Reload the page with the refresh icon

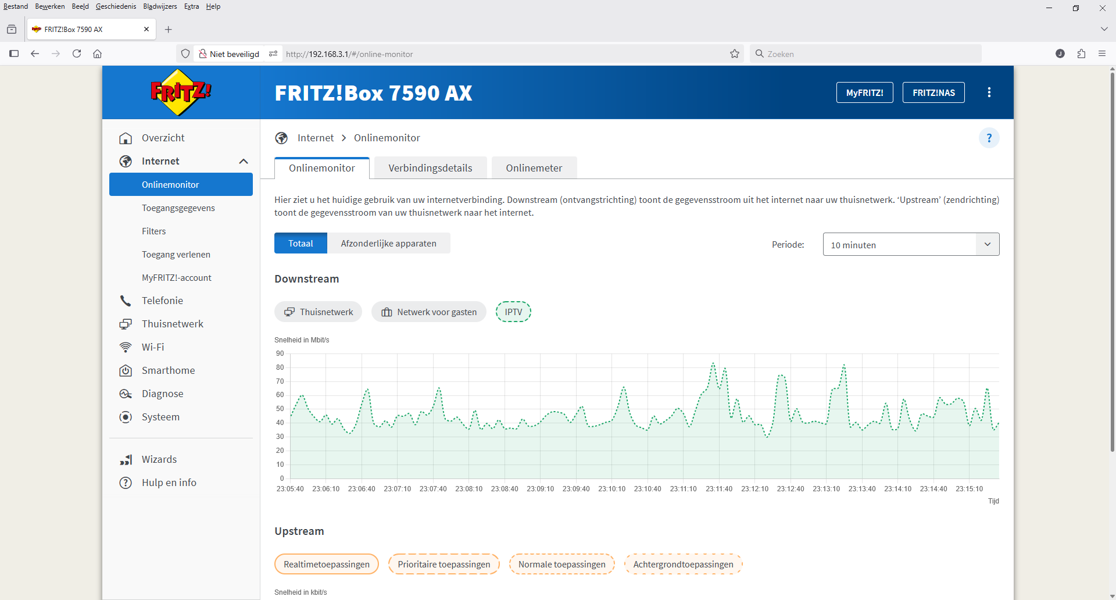coord(77,53)
